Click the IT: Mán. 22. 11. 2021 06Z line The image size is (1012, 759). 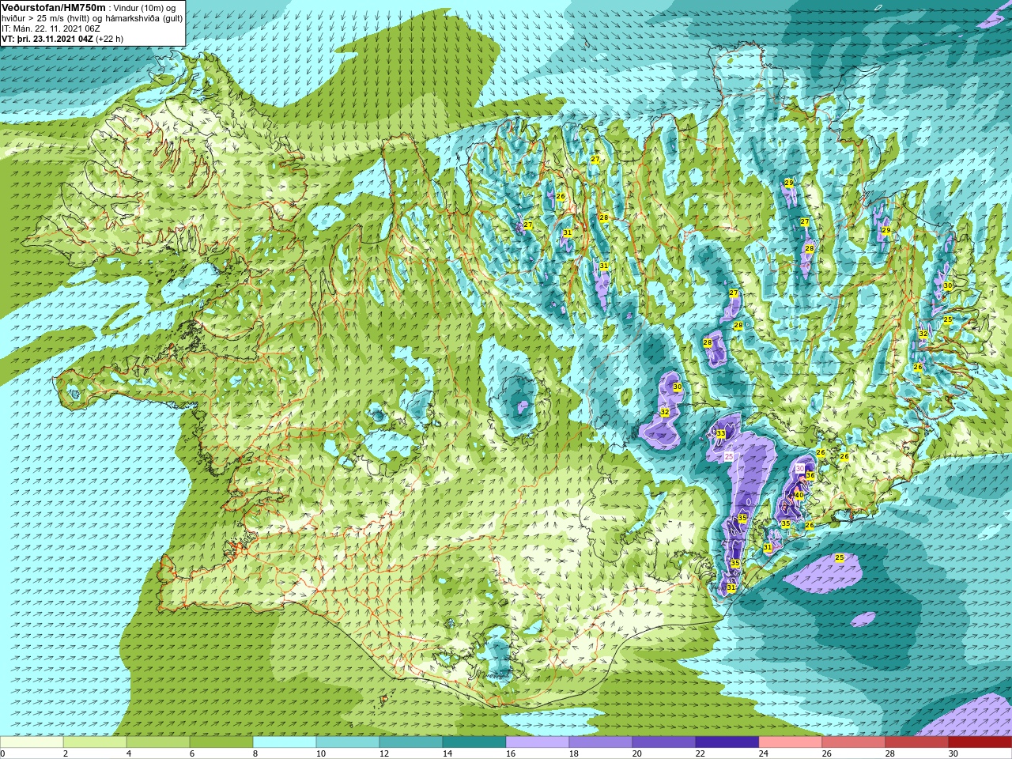point(51,28)
